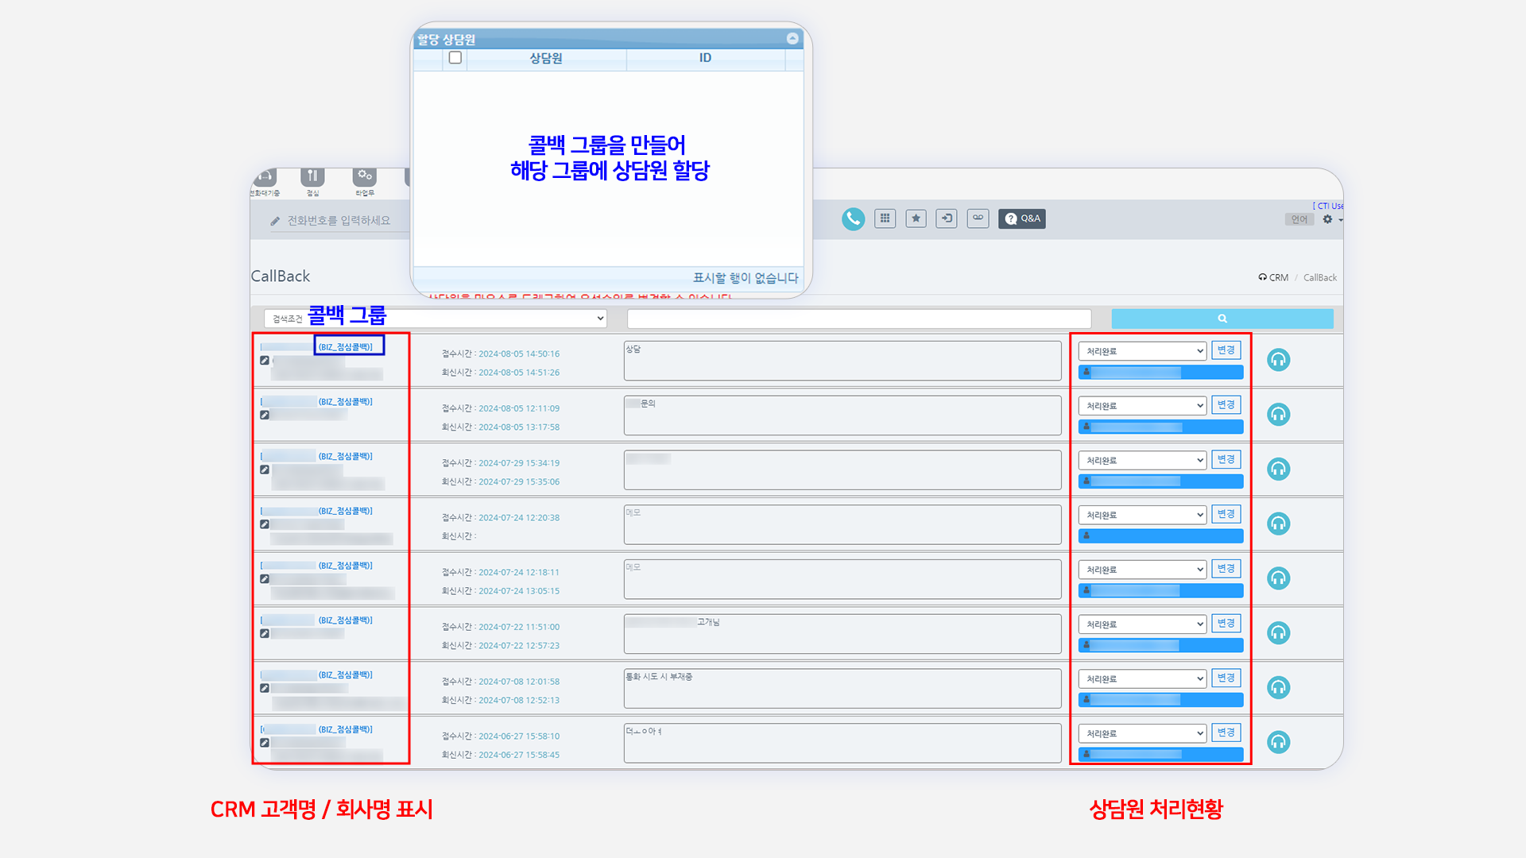
Task: Check the select-all checkbox in 할당 상담원 panel
Action: click(x=455, y=58)
